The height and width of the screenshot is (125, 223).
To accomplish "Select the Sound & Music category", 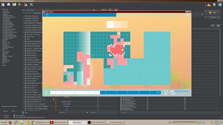I will point(6,43).
